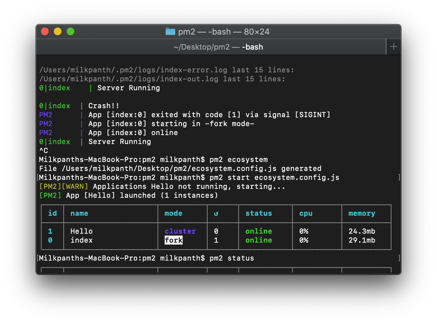Select the ~/Desktop/pm2 — -bash tab

211,47
